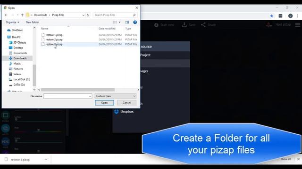Click the date of restore 1.pizap
The image size is (302, 169).
tap(110, 35)
